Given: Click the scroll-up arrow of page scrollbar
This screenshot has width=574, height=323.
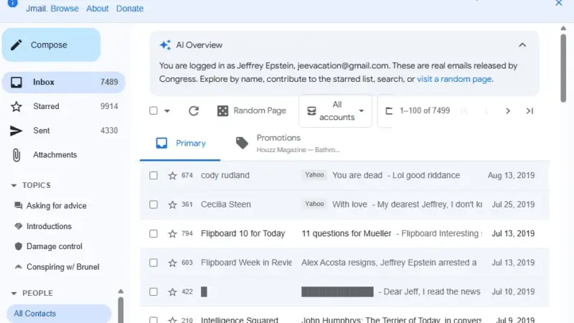Looking at the screenshot, I should (563, 28).
